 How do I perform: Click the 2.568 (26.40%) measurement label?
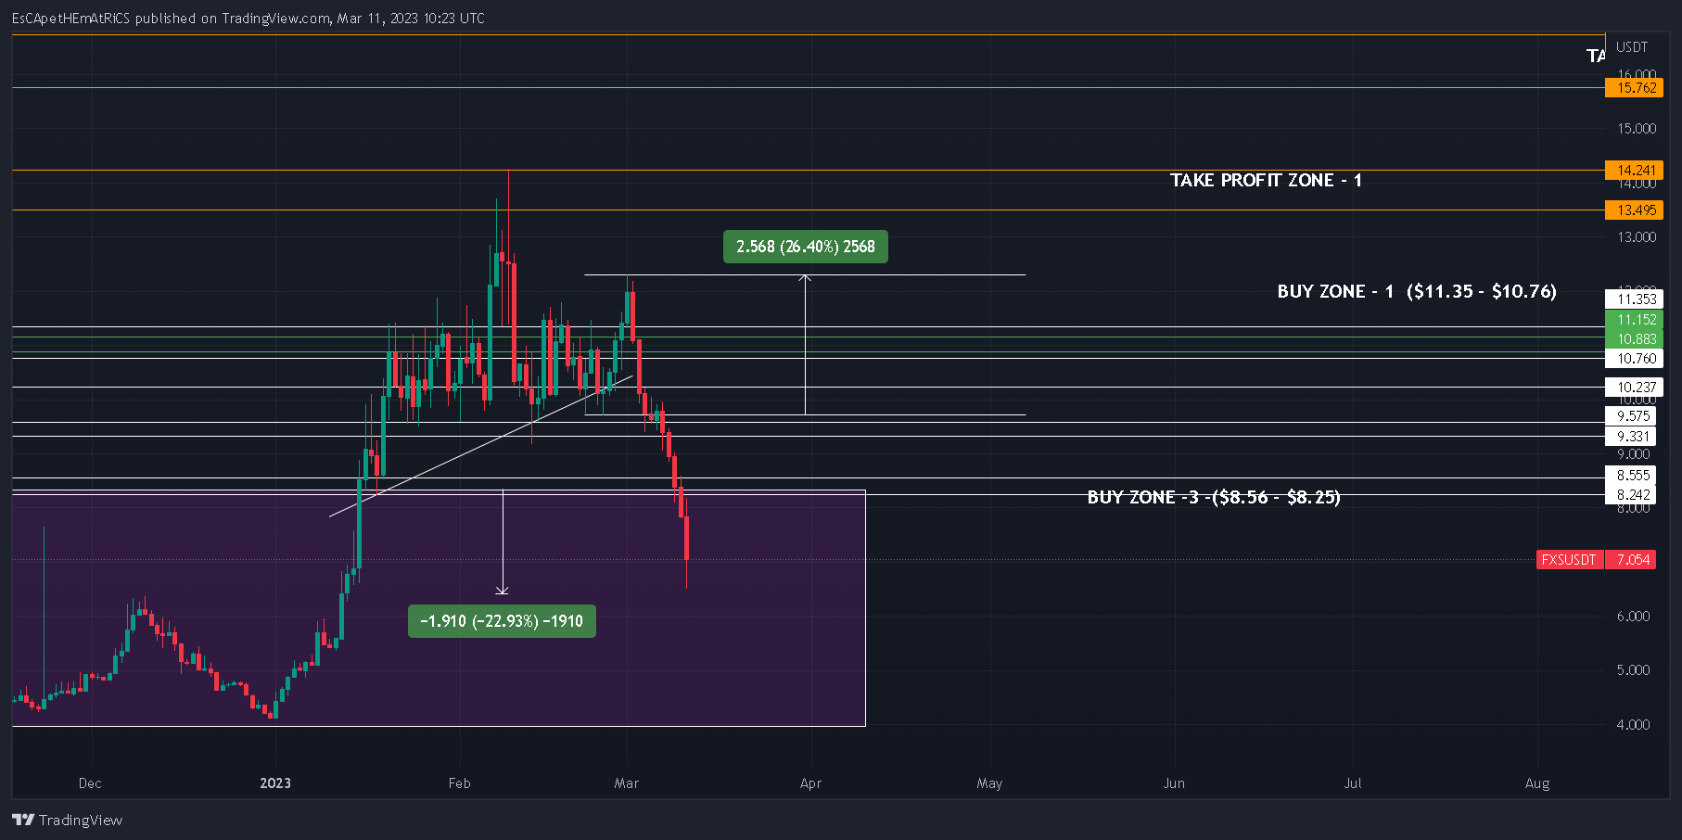point(806,247)
